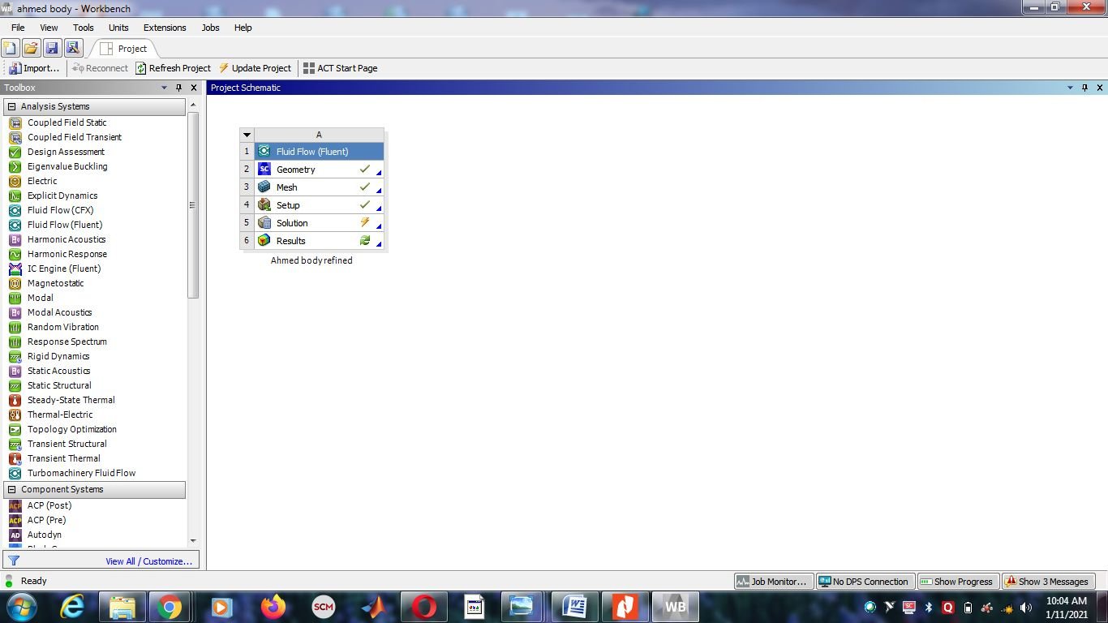This screenshot has width=1108, height=623.
Task: Click the Import button
Action: click(34, 68)
